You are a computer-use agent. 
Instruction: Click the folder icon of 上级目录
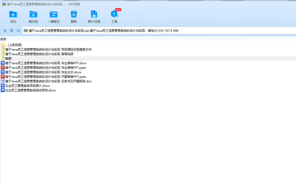3,45
